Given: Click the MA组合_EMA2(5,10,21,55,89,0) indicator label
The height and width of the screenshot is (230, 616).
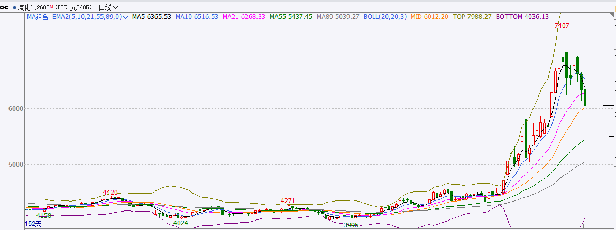Looking at the screenshot, I should 74,17.
